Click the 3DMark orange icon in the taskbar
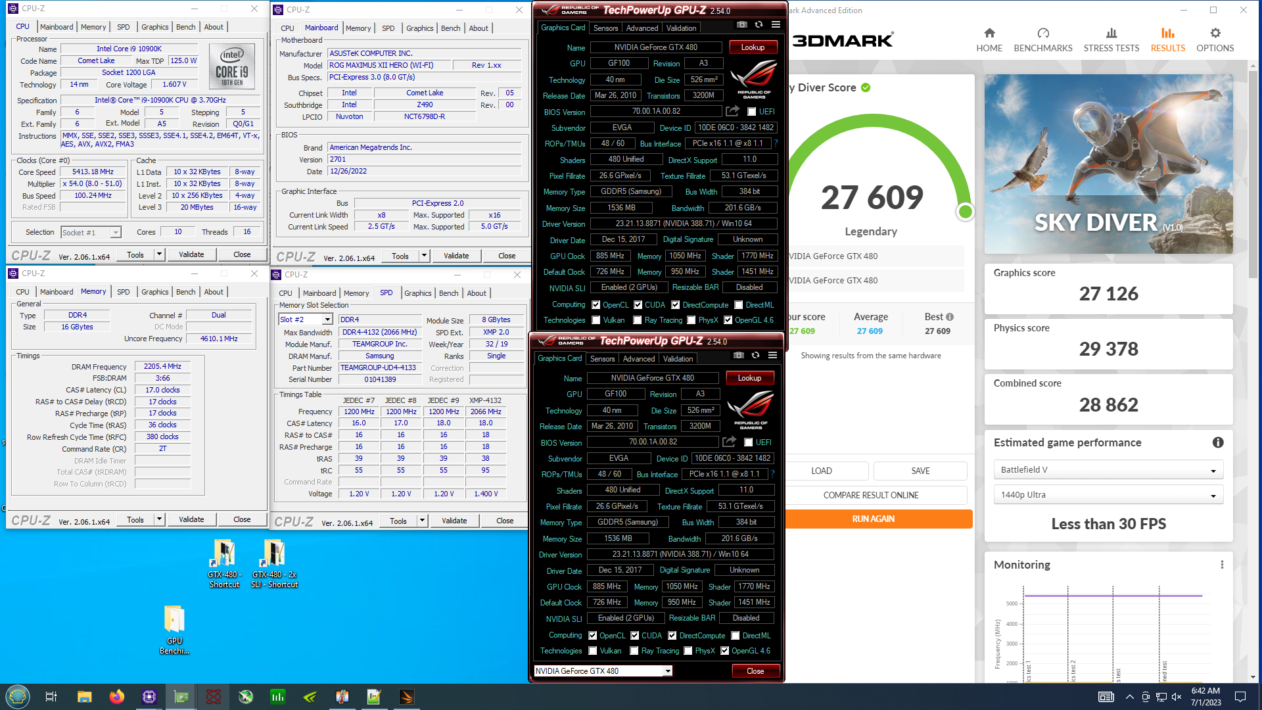 (407, 697)
